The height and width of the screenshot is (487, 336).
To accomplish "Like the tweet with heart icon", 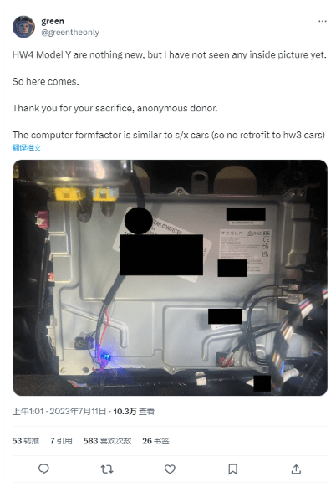I will [x=170, y=469].
